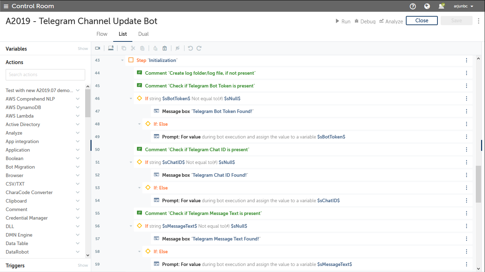Image resolution: width=485 pixels, height=272 pixels.
Task: Tick the Step "Initialization" checkbox
Action: point(131,60)
